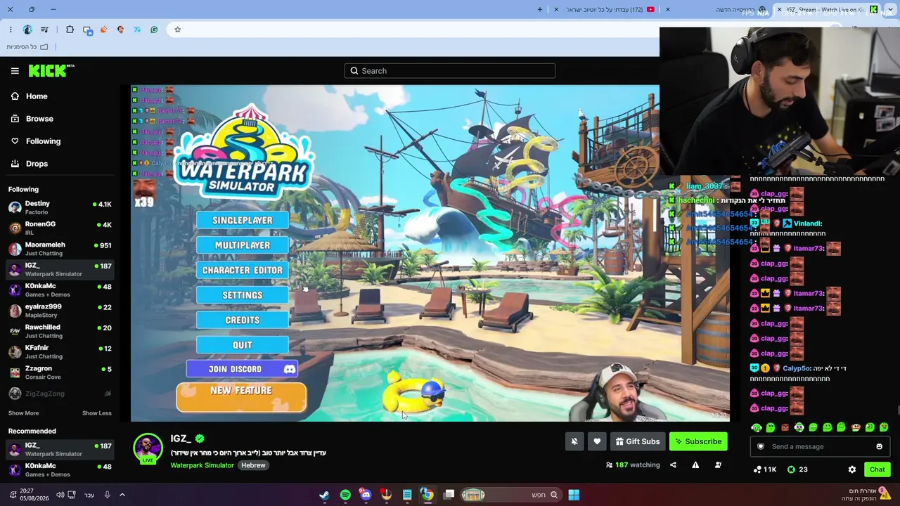Click the Kick logo

click(51, 70)
